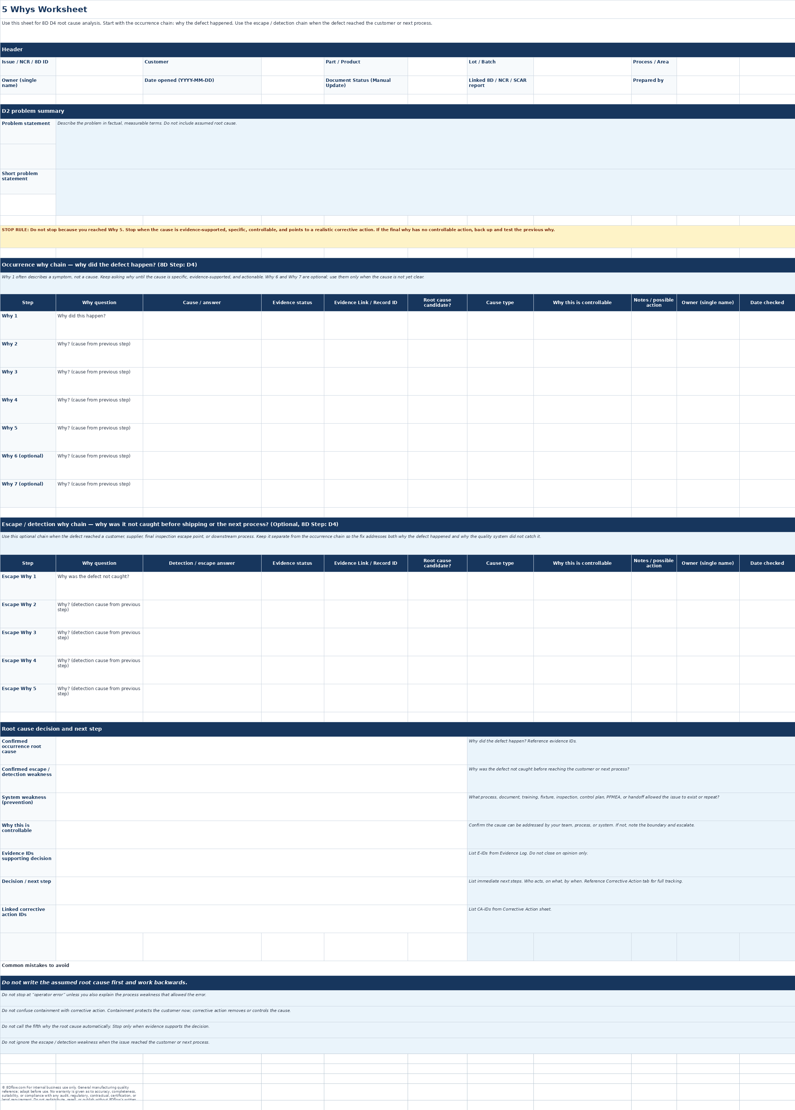This screenshot has height=1110, width=795.
Task: Click the problem statement description input area
Action: point(425,144)
